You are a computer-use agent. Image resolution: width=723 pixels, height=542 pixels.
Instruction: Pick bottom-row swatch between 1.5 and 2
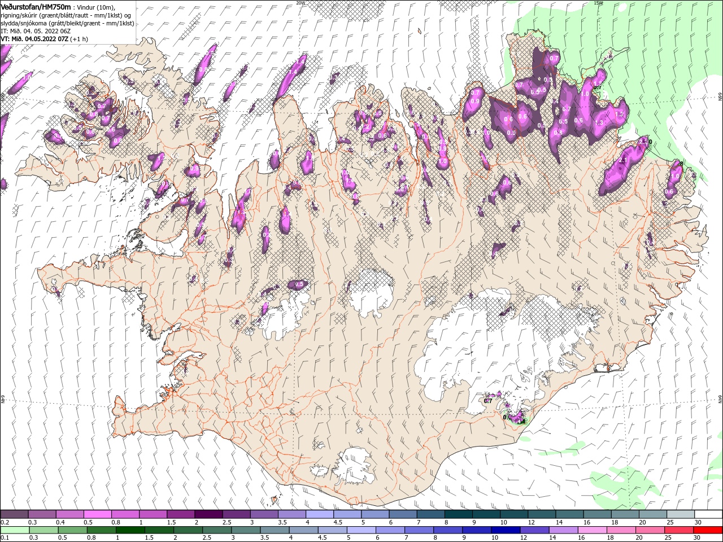point(159,530)
